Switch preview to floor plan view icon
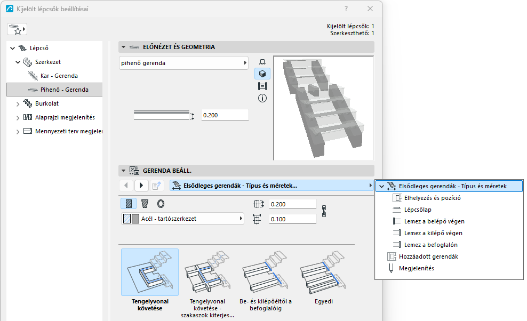 (262, 62)
